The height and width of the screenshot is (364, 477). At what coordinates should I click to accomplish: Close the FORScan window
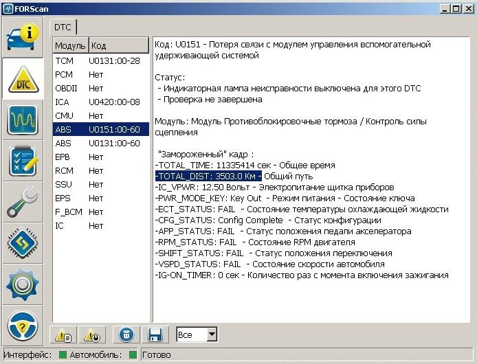pyautogui.click(x=469, y=9)
